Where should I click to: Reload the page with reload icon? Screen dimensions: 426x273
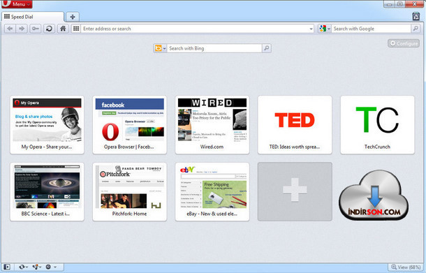[x=49, y=29]
